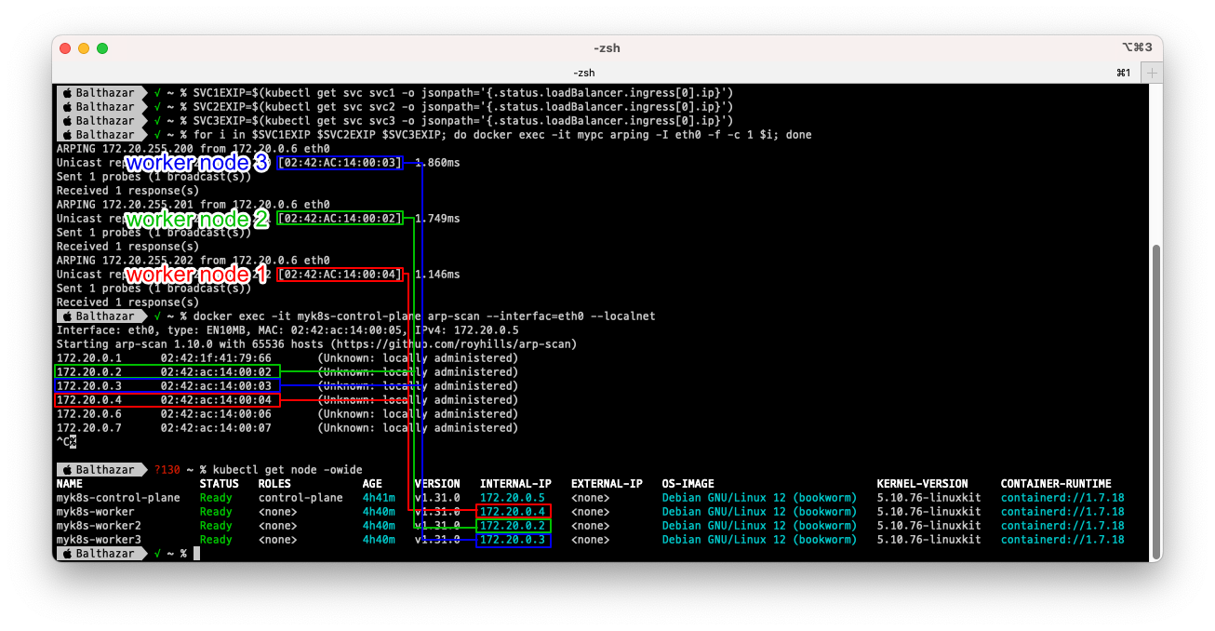Click the KERNEL-VERSION column header

coord(923,484)
